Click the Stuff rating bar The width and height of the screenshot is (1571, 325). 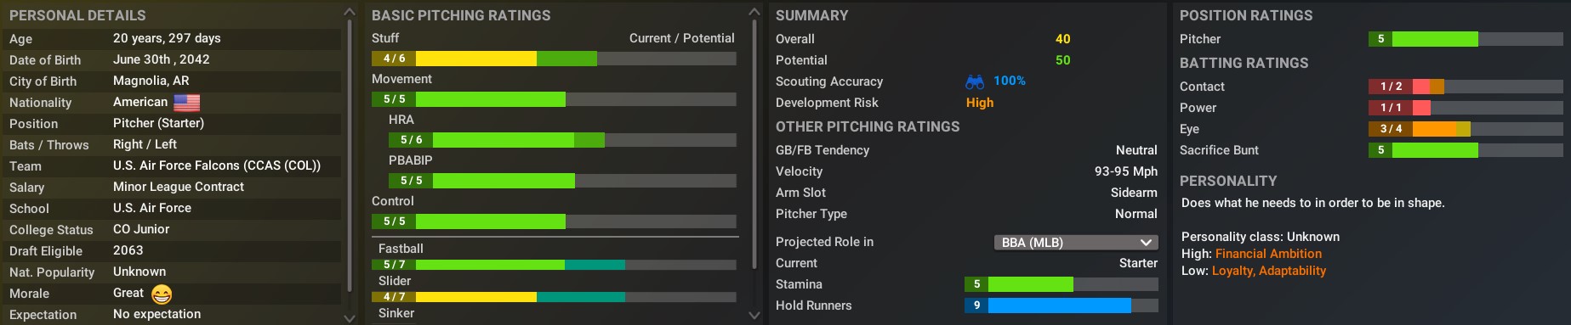tap(554, 59)
